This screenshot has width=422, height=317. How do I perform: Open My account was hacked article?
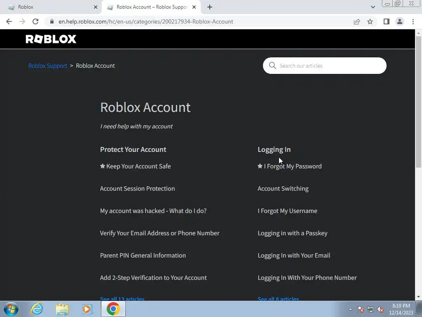coord(153,211)
